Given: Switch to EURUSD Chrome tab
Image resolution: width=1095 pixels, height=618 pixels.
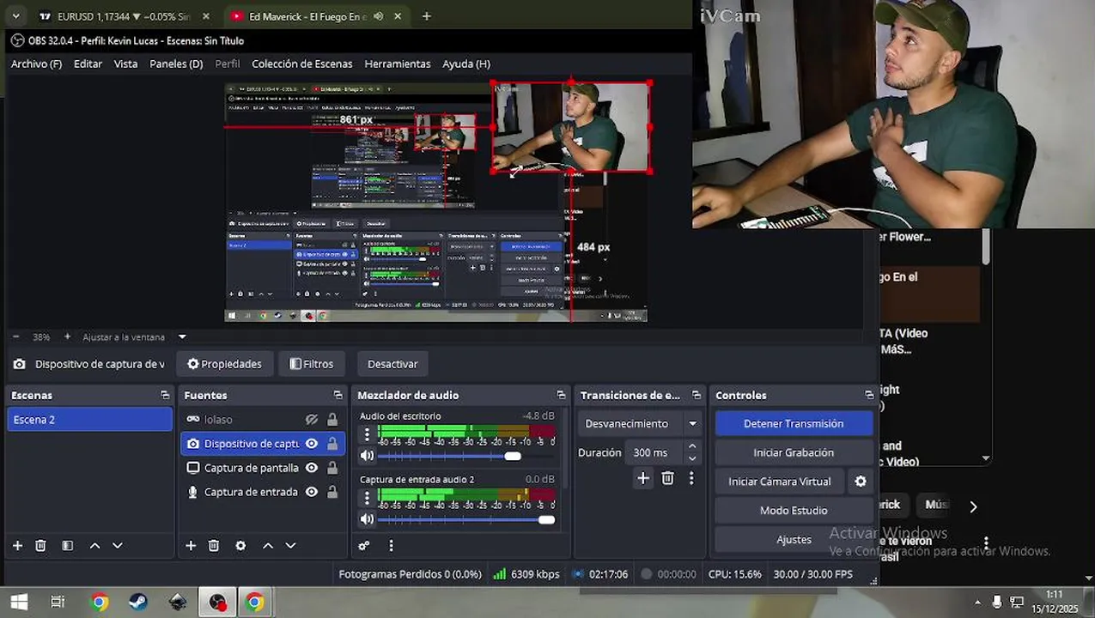Looking at the screenshot, I should (125, 16).
